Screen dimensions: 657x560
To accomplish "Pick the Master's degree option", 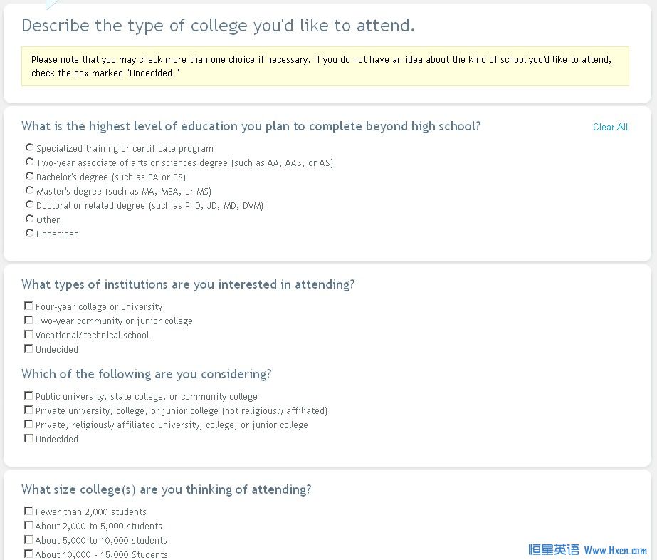I will [29, 190].
